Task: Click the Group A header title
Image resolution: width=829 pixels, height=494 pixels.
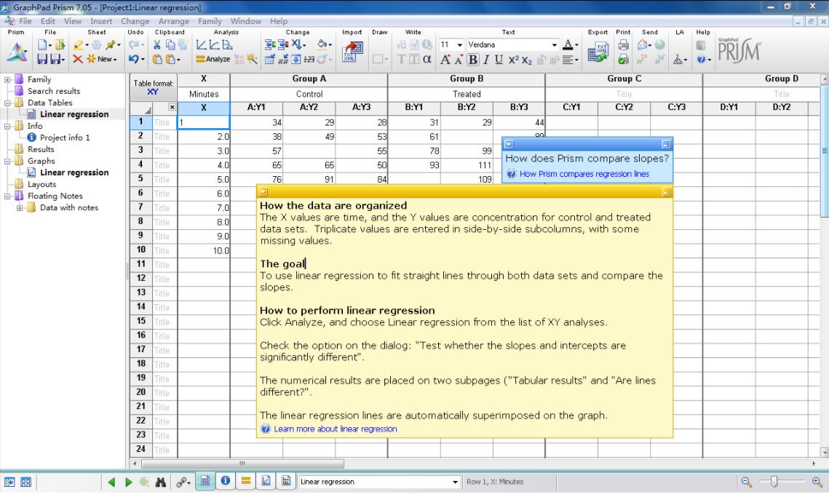Action: 309,79
